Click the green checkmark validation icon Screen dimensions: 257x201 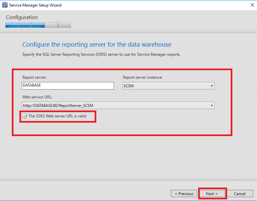pyautogui.click(x=25, y=116)
